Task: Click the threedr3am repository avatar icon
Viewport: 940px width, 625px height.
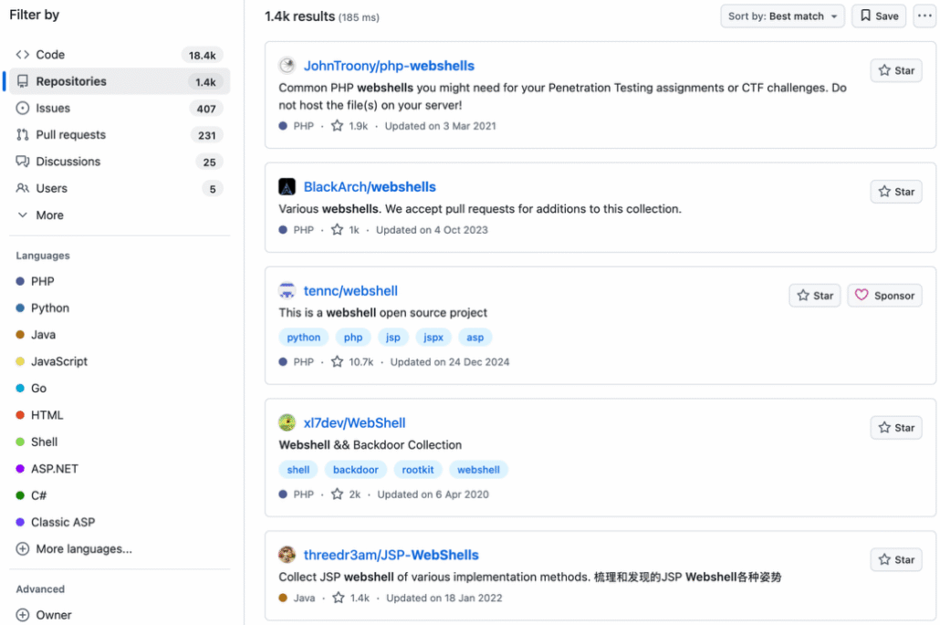Action: tap(287, 555)
